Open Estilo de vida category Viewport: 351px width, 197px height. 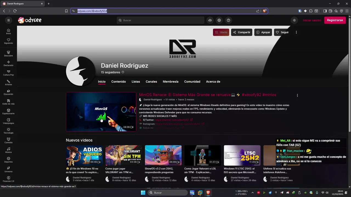[x=9, y=102]
